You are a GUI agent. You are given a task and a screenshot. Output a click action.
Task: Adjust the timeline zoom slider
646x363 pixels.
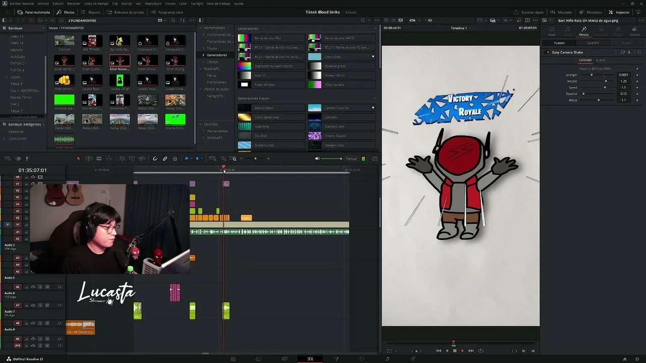click(x=255, y=159)
